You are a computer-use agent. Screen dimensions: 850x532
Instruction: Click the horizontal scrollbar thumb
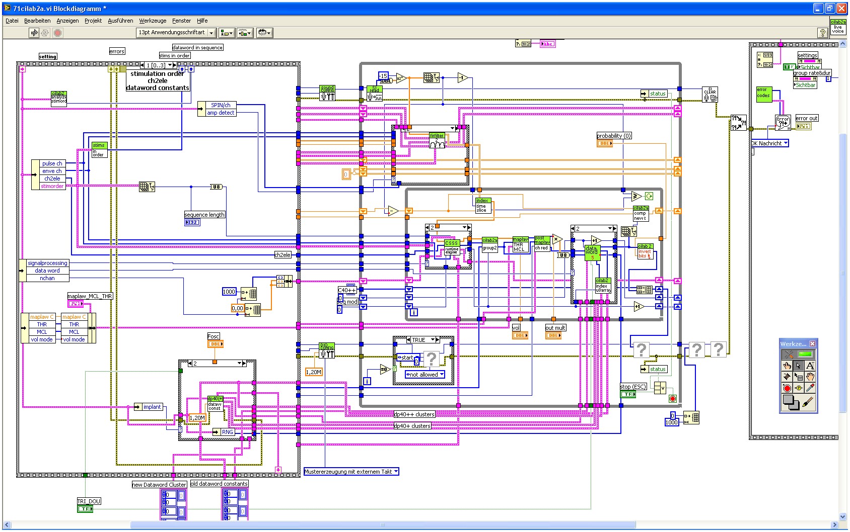(x=383, y=525)
